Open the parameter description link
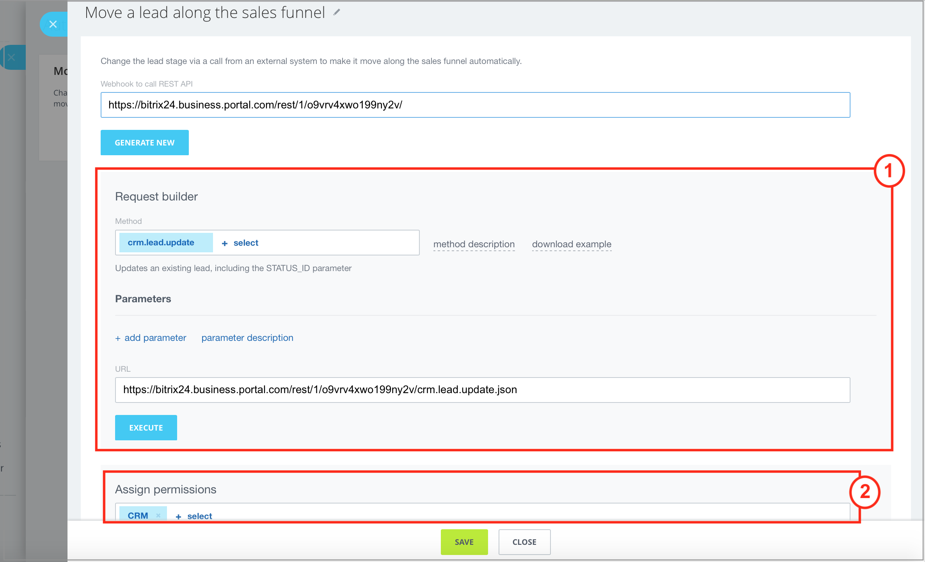This screenshot has height=562, width=925. coord(247,338)
